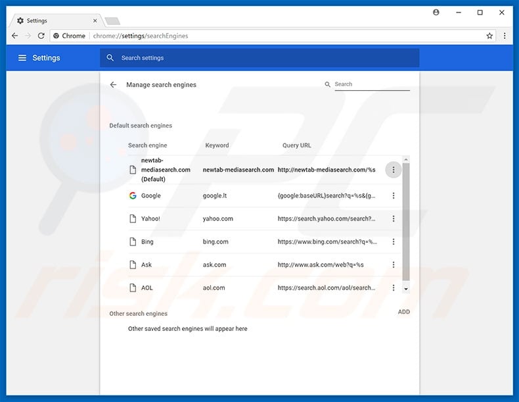Click the yahoo.com keyword

click(218, 218)
